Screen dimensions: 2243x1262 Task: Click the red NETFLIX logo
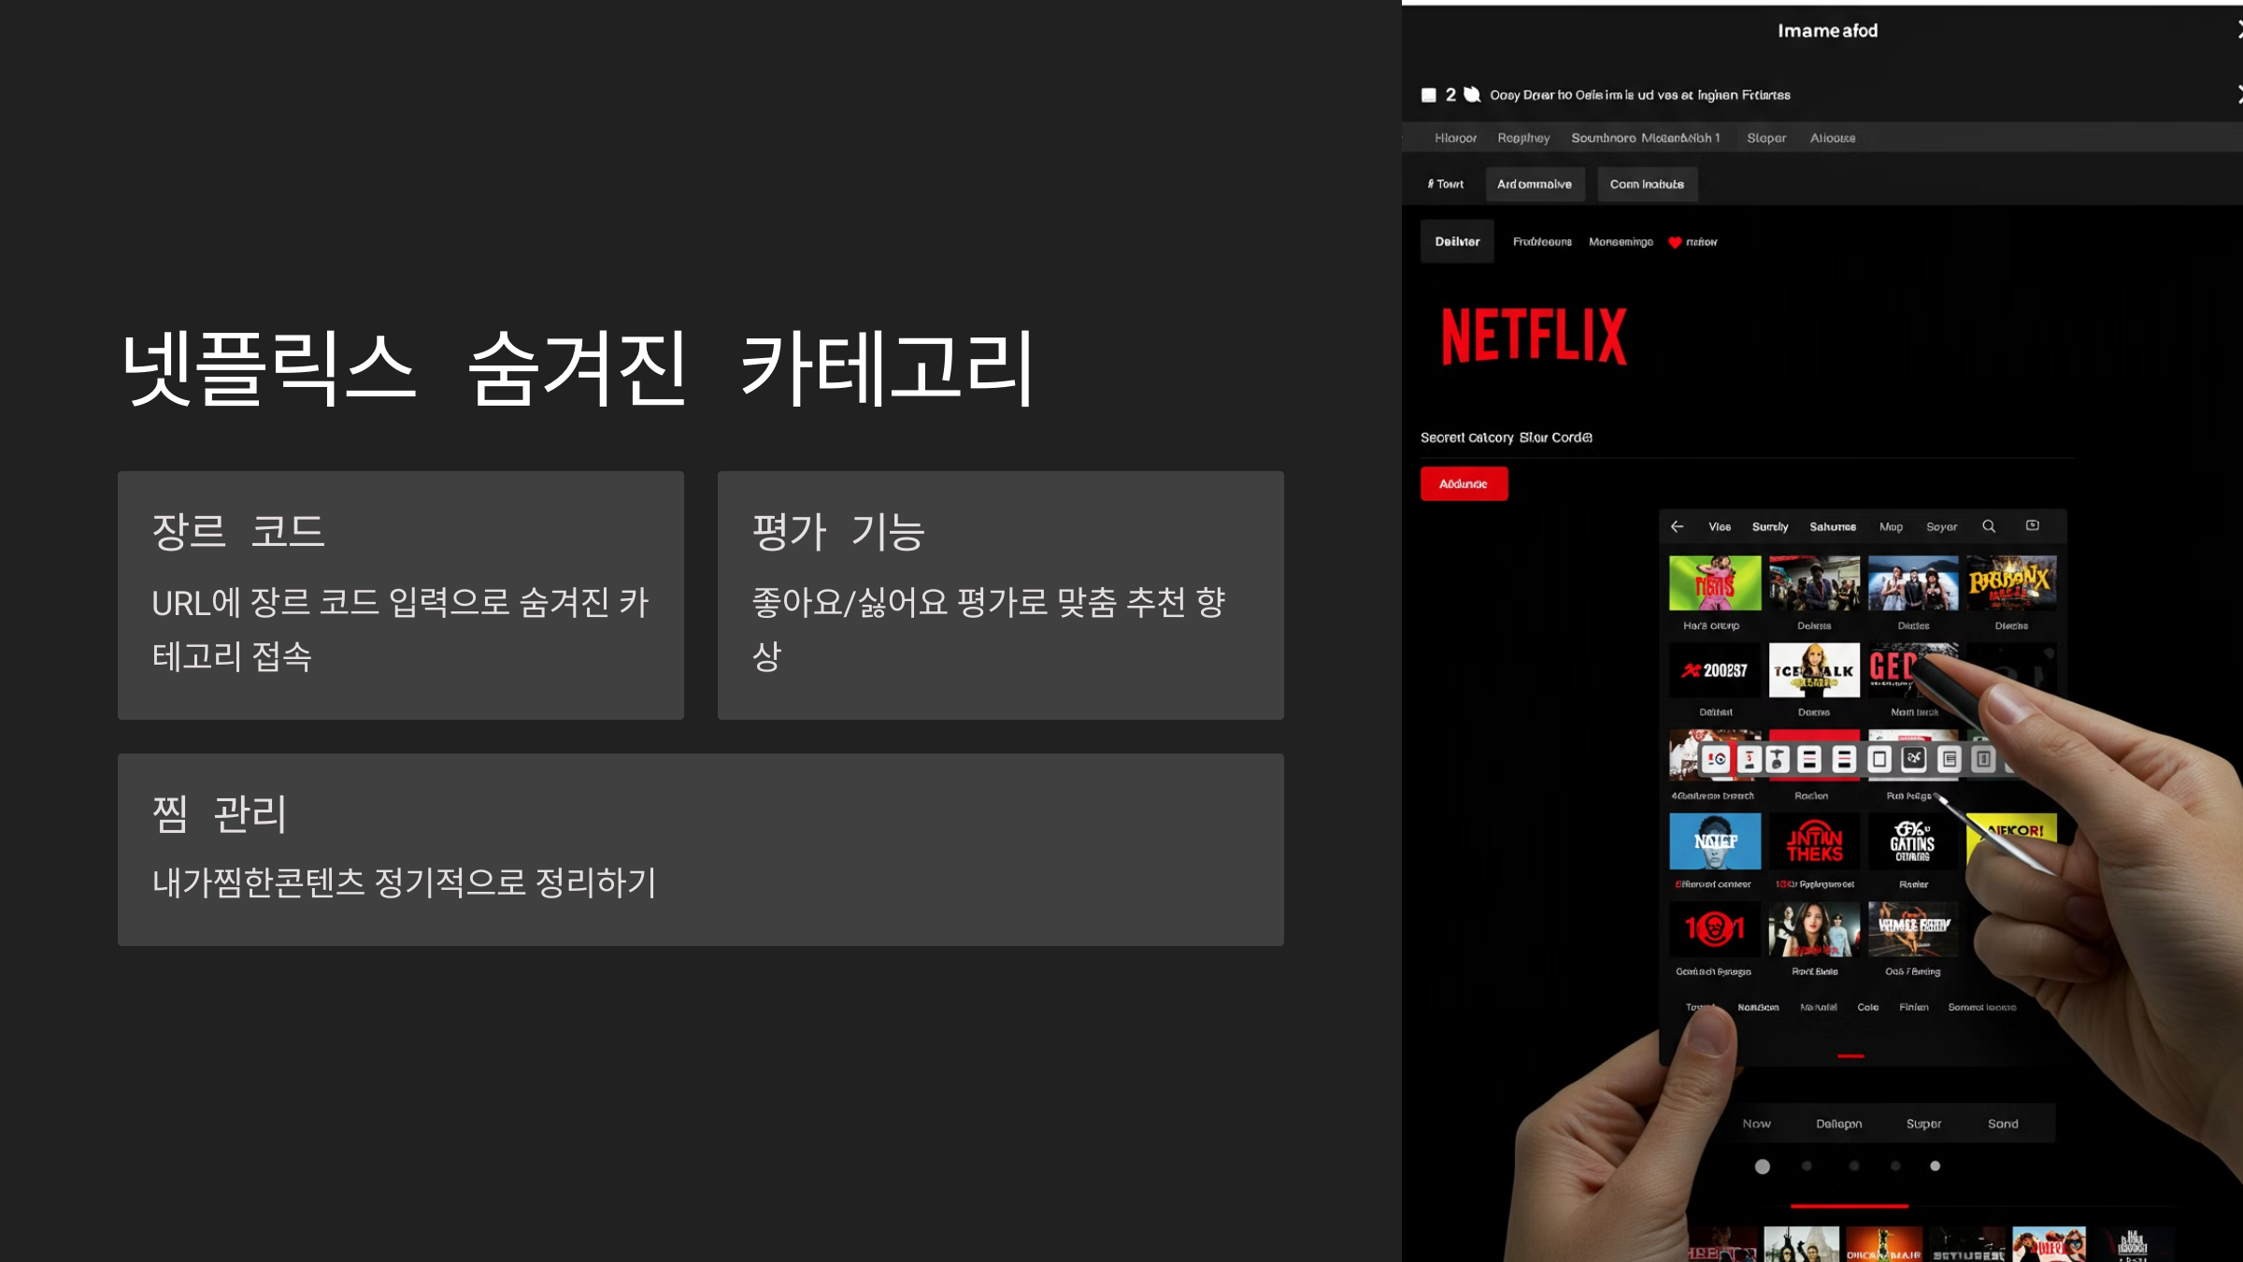(1534, 337)
